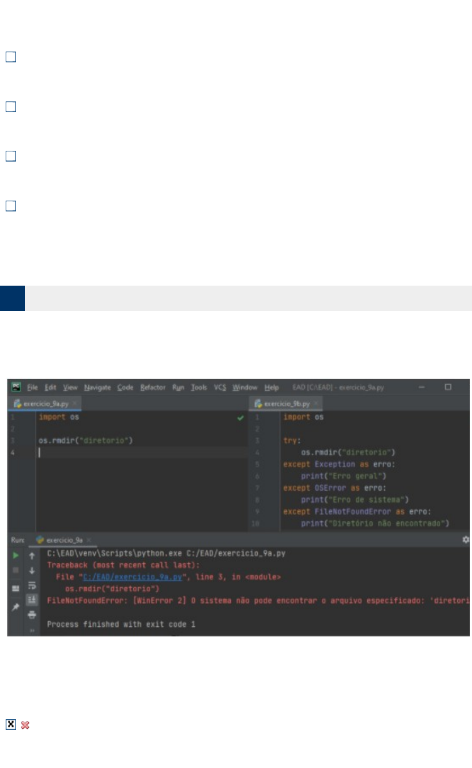The image size is (472, 768).
Task: Click the up arrow stack trace icon
Action: tap(32, 556)
